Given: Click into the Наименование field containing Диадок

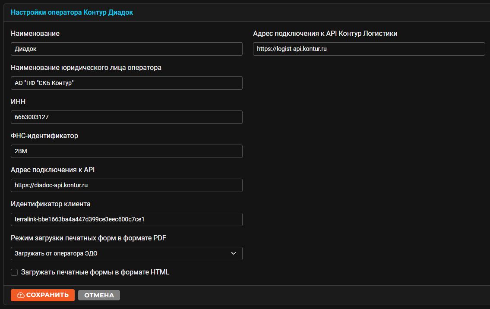Looking at the screenshot, I should tap(126, 49).
